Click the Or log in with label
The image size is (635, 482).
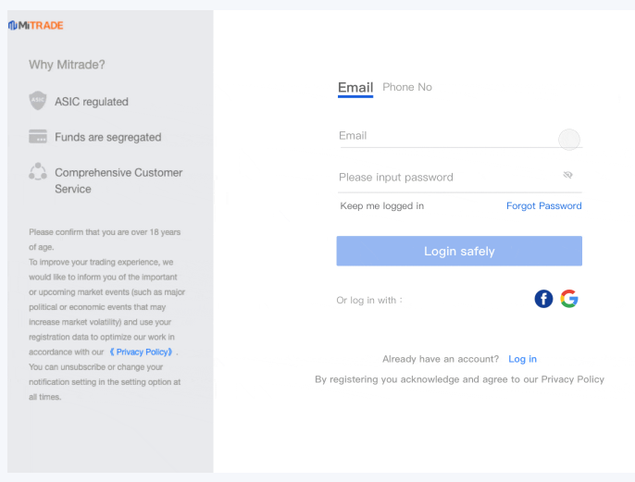coord(369,300)
